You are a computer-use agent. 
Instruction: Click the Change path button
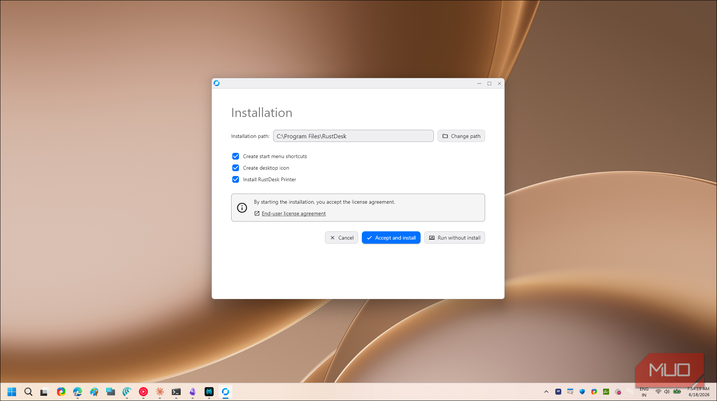461,136
